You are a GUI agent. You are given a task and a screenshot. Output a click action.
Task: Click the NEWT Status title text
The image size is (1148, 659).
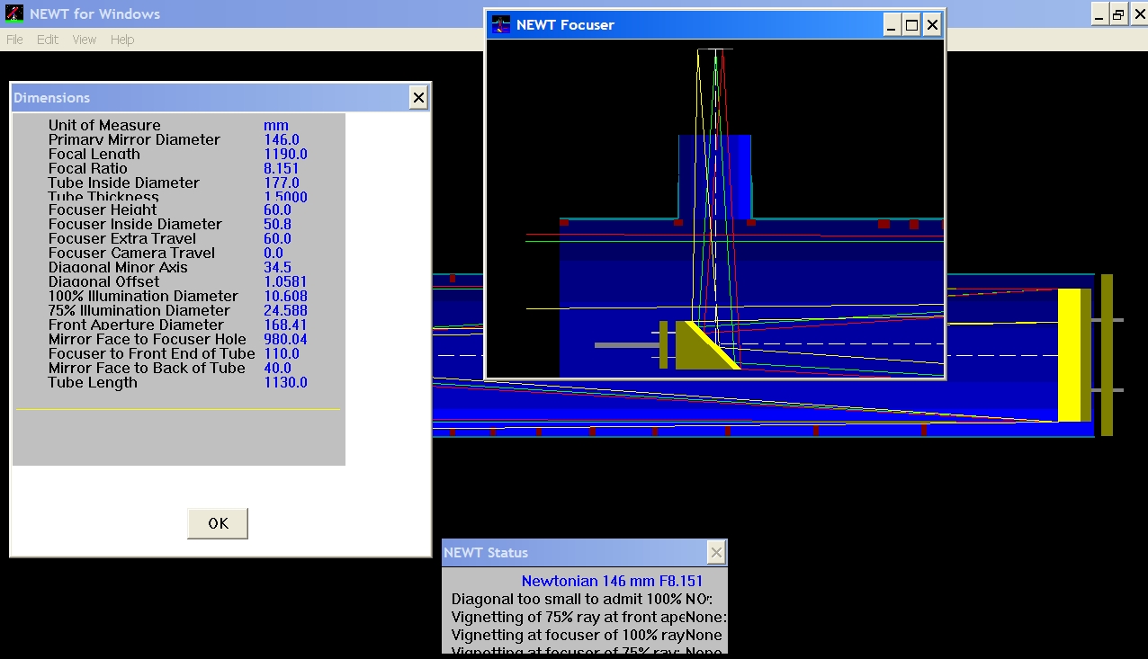pyautogui.click(x=486, y=553)
